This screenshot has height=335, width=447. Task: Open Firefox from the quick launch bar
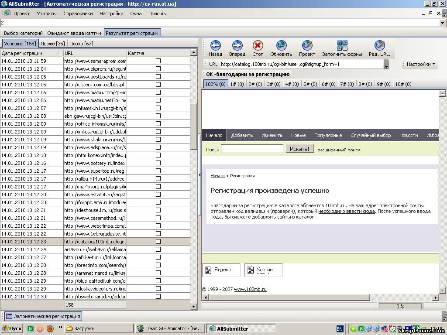[50, 328]
